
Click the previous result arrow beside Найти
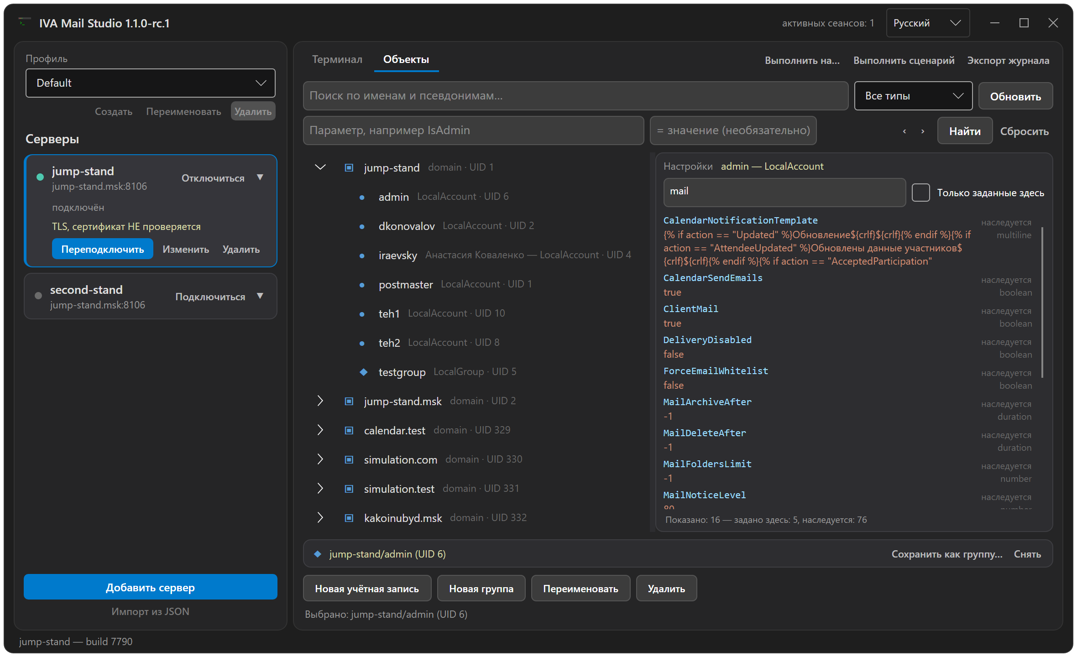[x=904, y=131]
